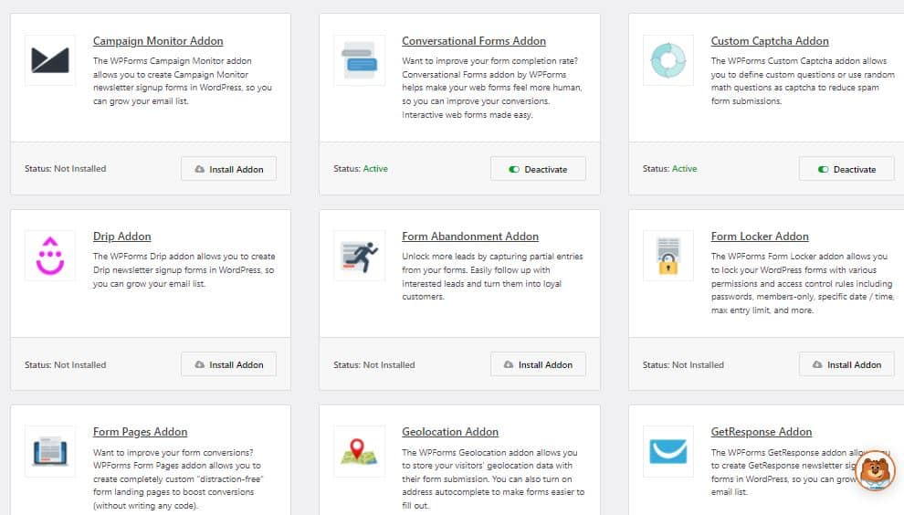The height and width of the screenshot is (515, 904).
Task: Deactivate the Custom Captcha addon
Action: pyautogui.click(x=846, y=169)
